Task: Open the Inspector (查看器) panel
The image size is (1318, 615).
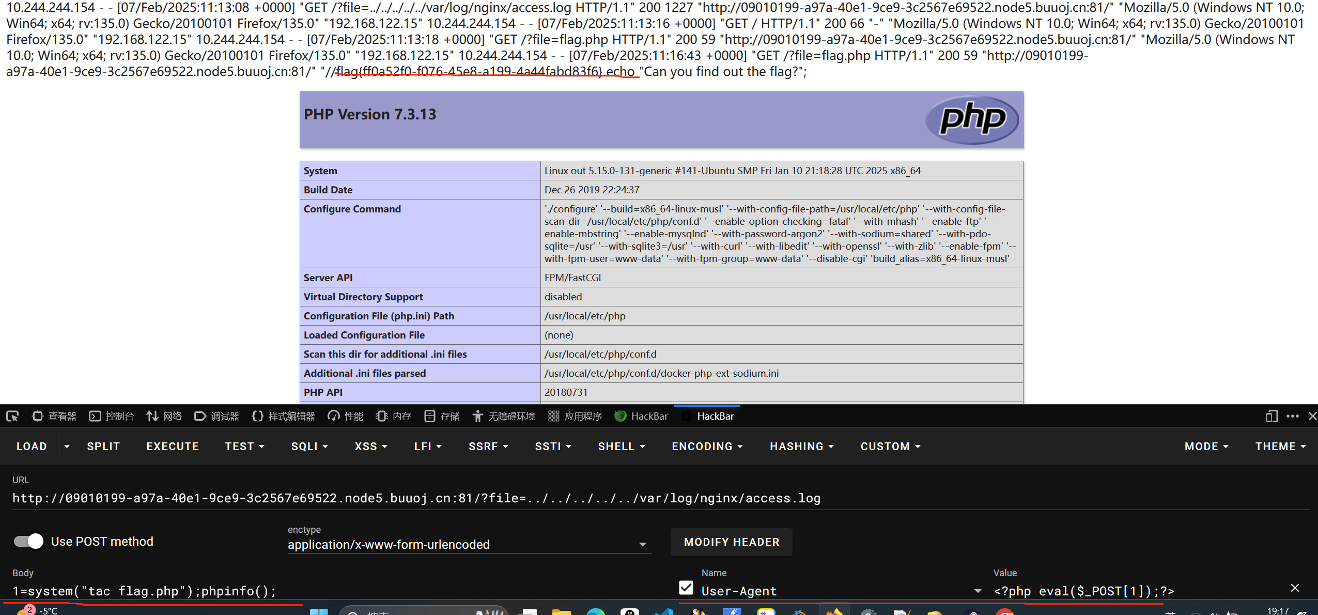Action: (x=54, y=416)
